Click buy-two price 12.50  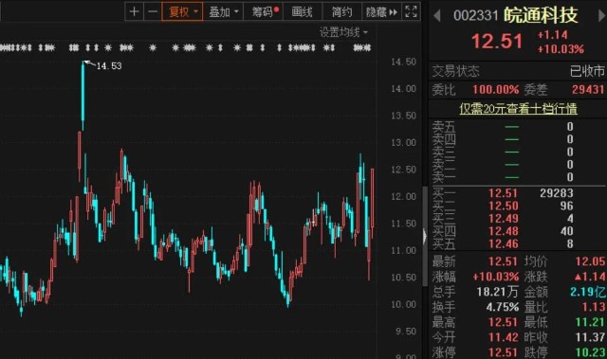pyautogui.click(x=503, y=206)
